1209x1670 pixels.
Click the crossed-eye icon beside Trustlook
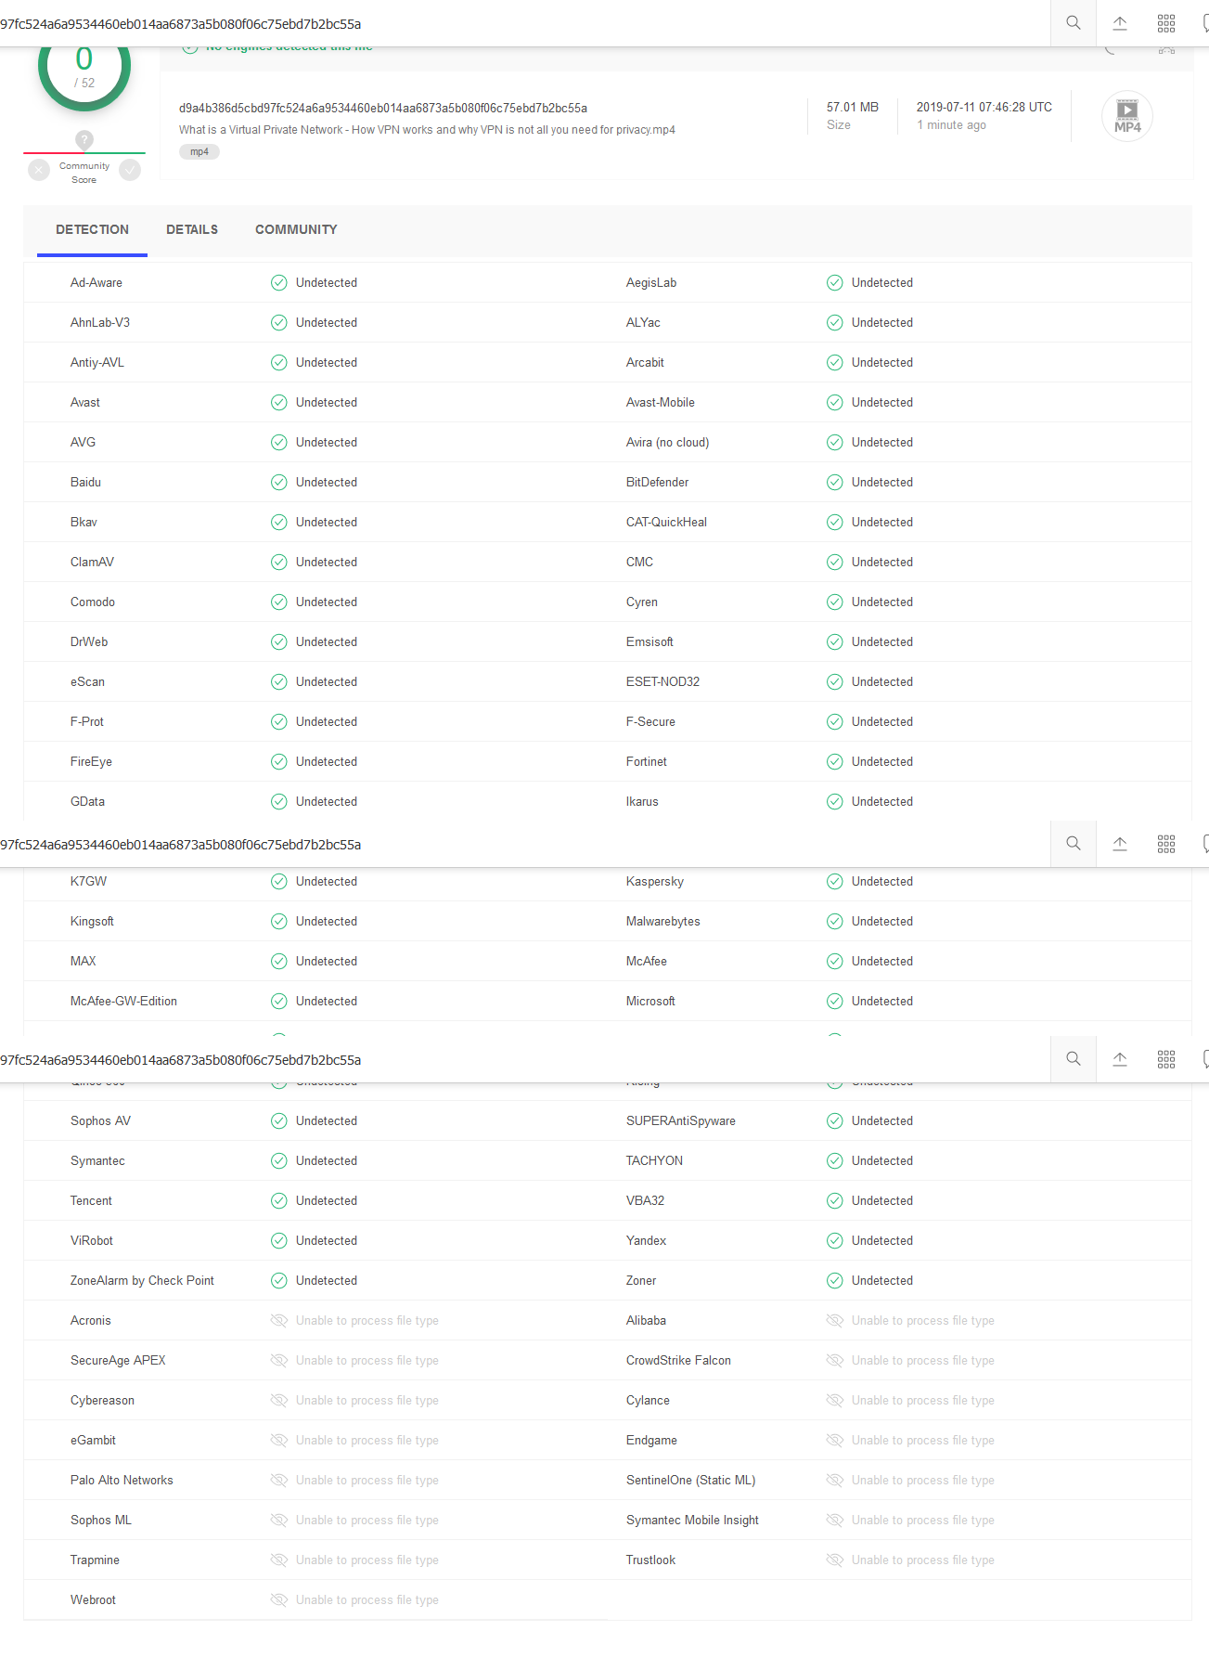tap(835, 1560)
